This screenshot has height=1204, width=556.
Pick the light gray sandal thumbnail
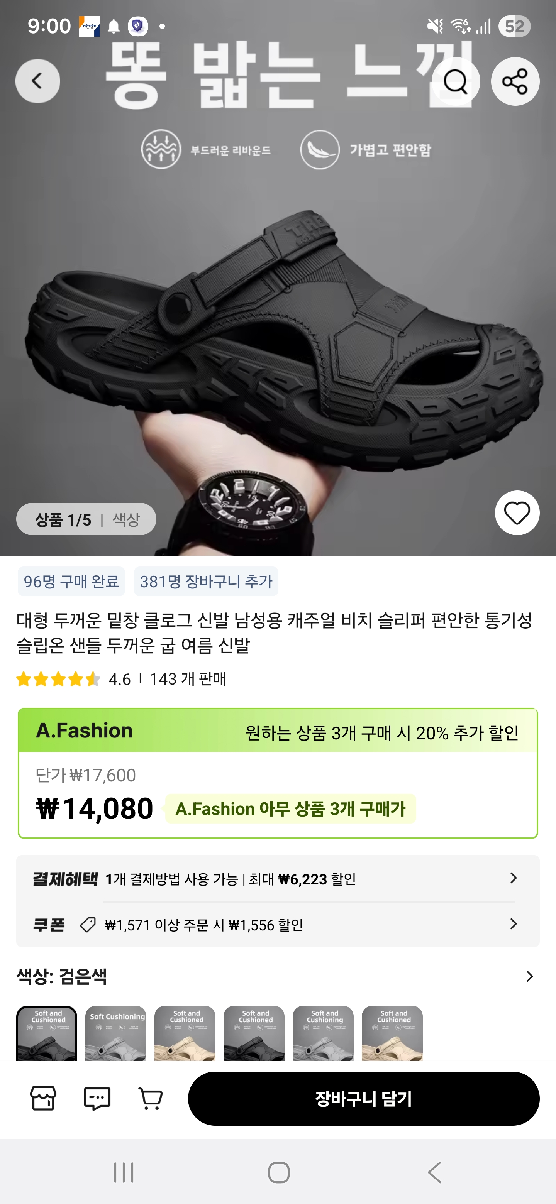(115, 1033)
